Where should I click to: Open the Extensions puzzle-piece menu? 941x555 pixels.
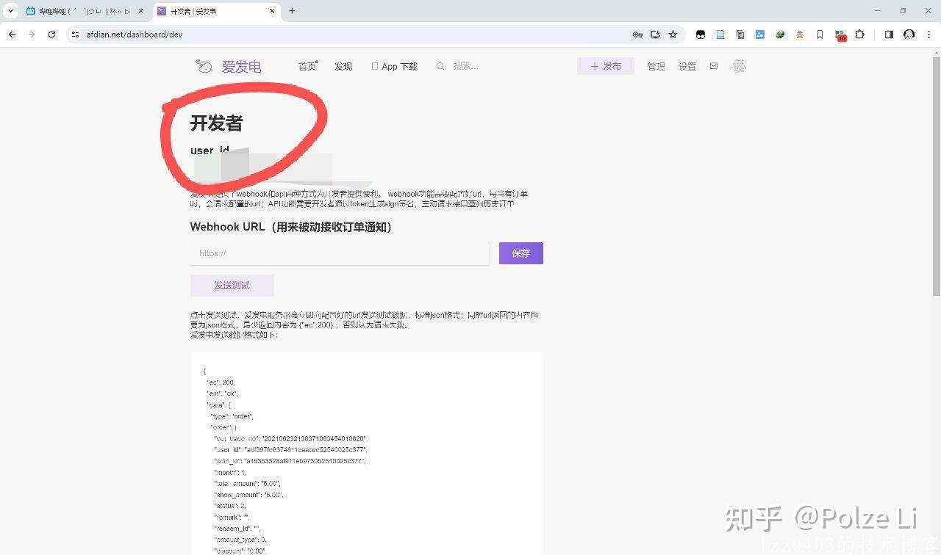[x=859, y=35]
